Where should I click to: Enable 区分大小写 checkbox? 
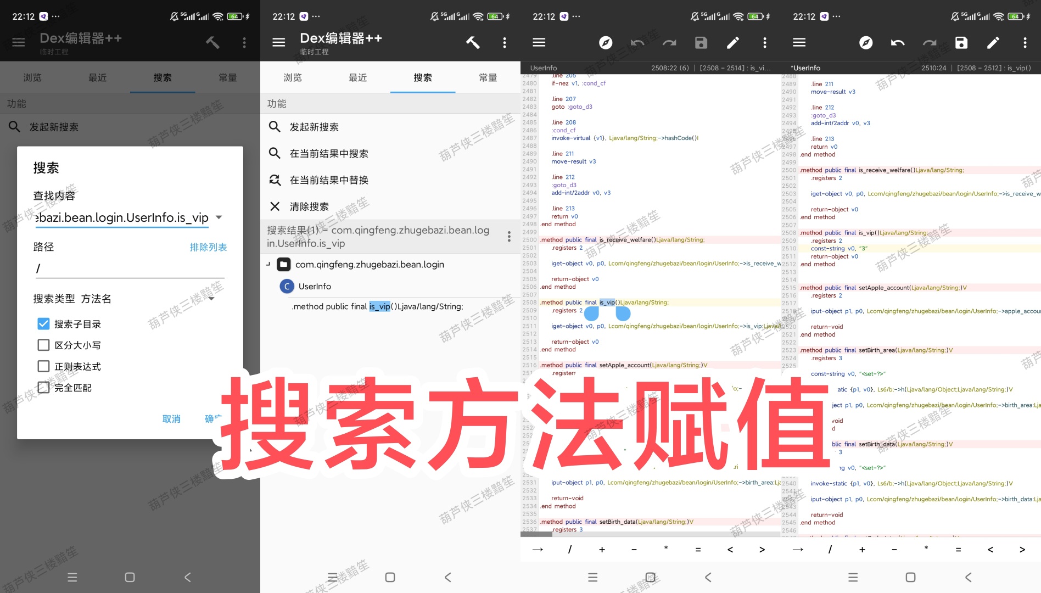coord(43,345)
